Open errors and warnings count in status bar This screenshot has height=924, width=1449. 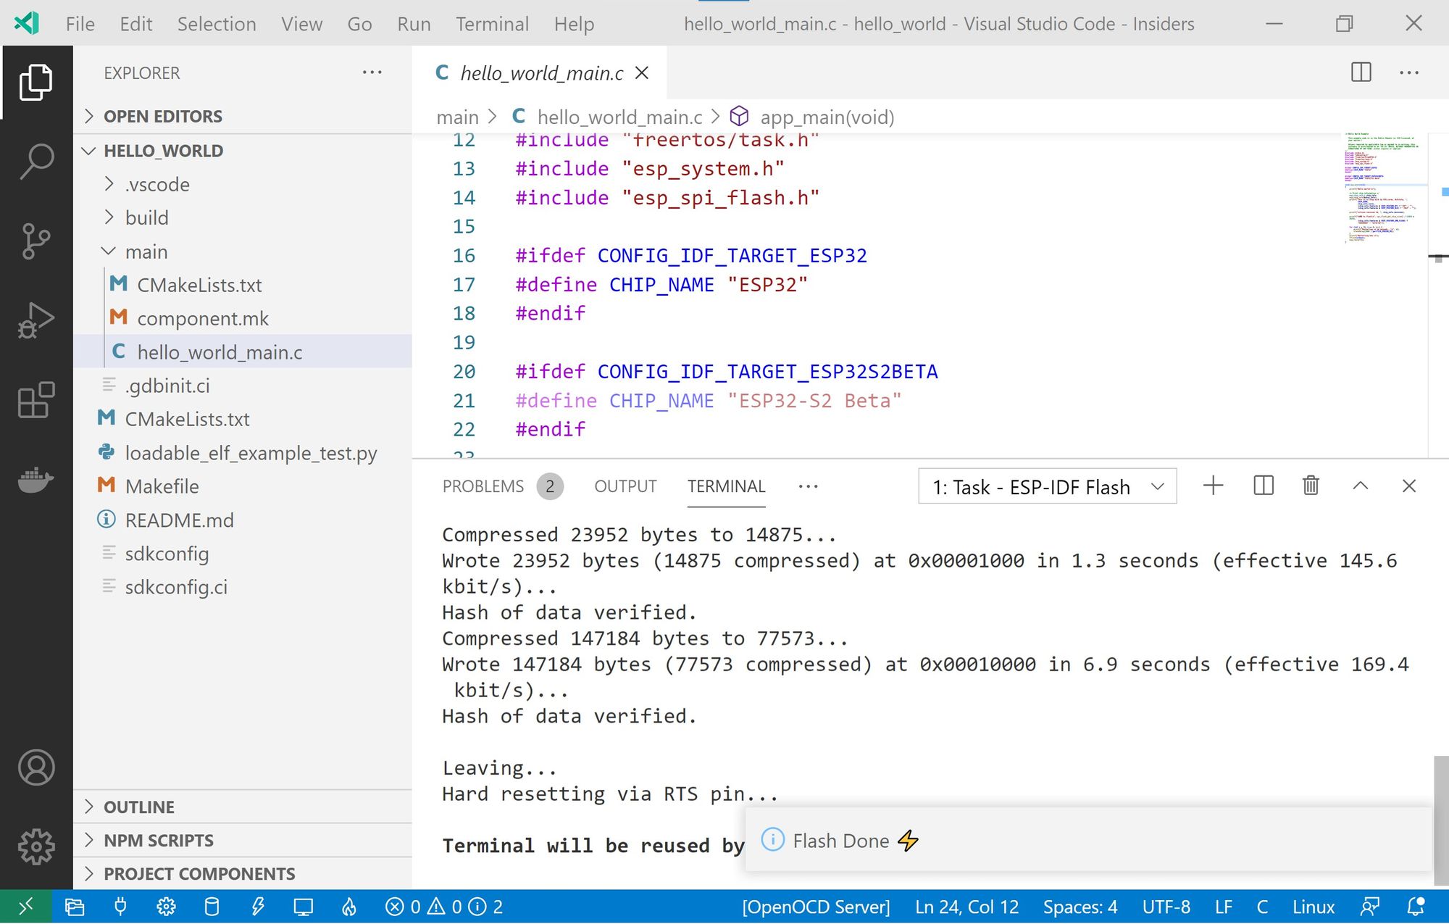[444, 907]
